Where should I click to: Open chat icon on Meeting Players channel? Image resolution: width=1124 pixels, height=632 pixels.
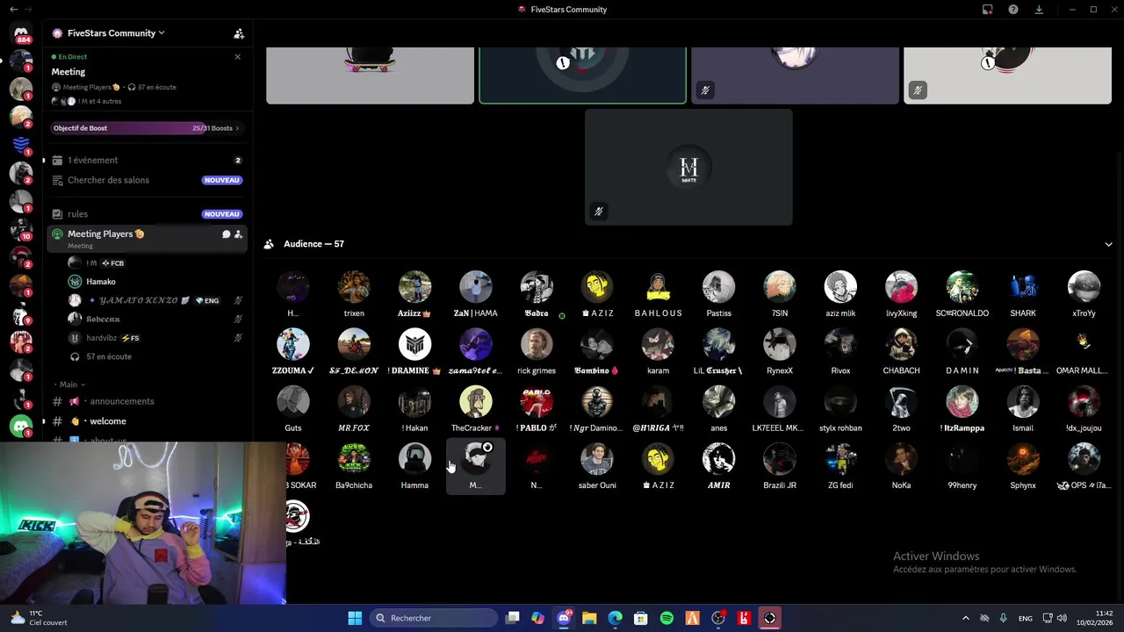tap(226, 234)
